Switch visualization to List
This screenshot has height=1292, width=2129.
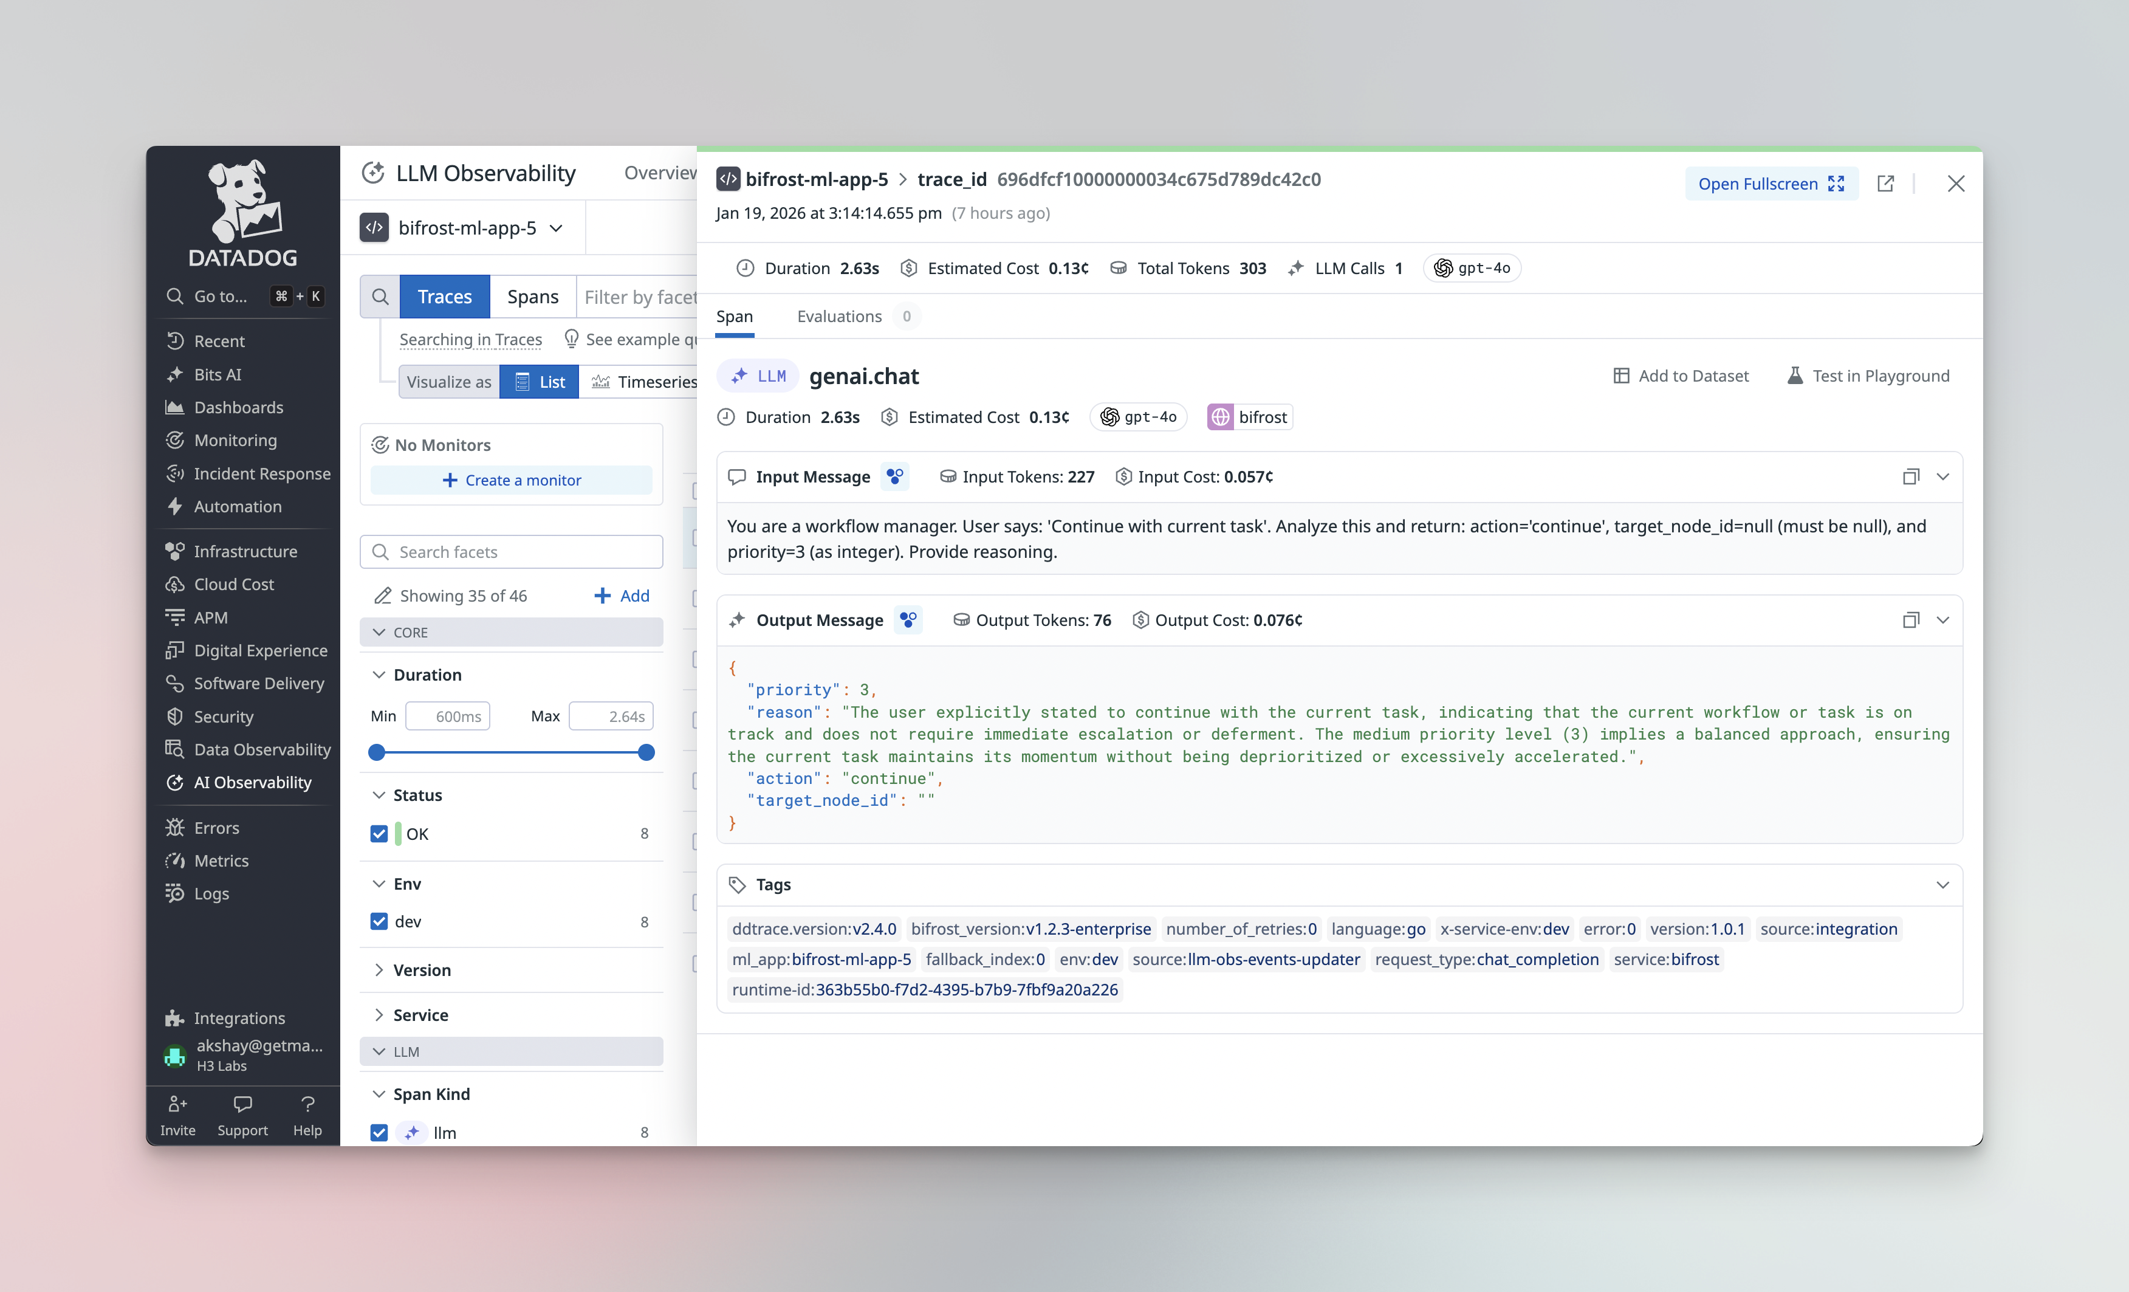[x=540, y=381]
